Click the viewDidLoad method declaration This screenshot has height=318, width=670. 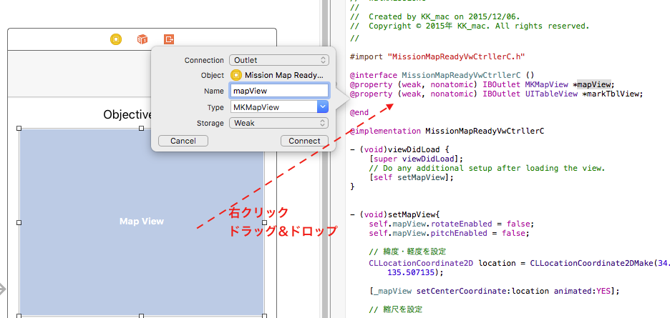click(x=399, y=150)
